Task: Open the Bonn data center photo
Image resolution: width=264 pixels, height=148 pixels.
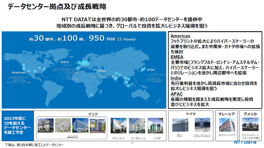Action: [180, 125]
